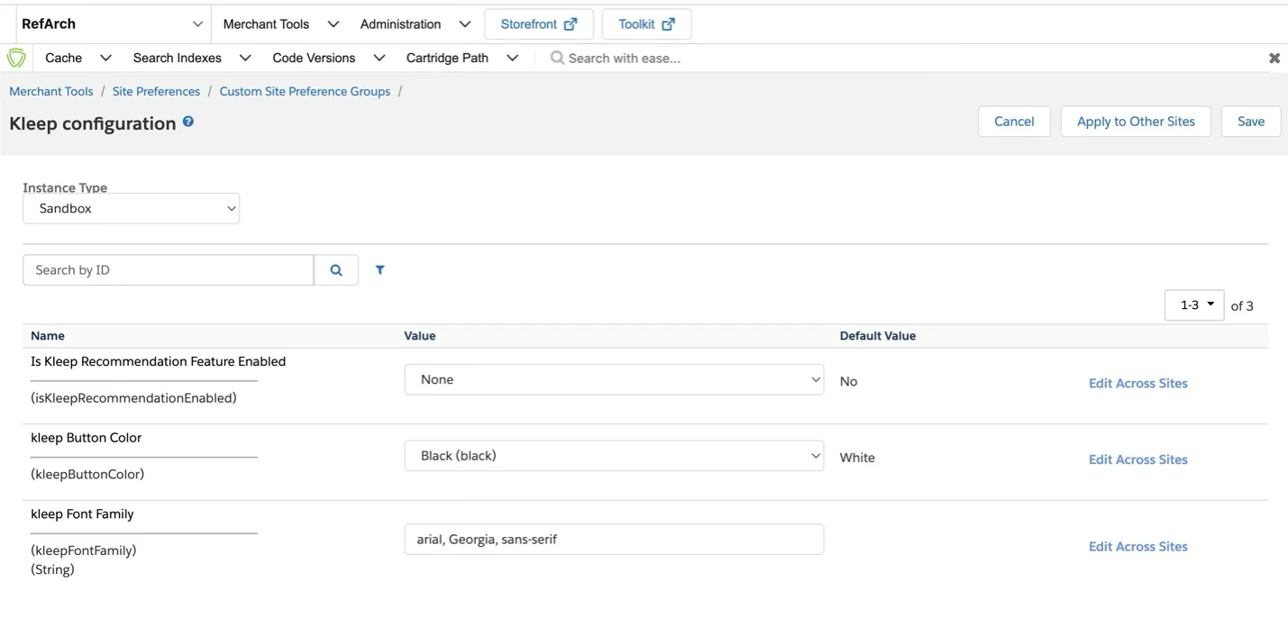
Task: Click Edit Across Sites for Recommendation Feature
Action: pyautogui.click(x=1137, y=383)
